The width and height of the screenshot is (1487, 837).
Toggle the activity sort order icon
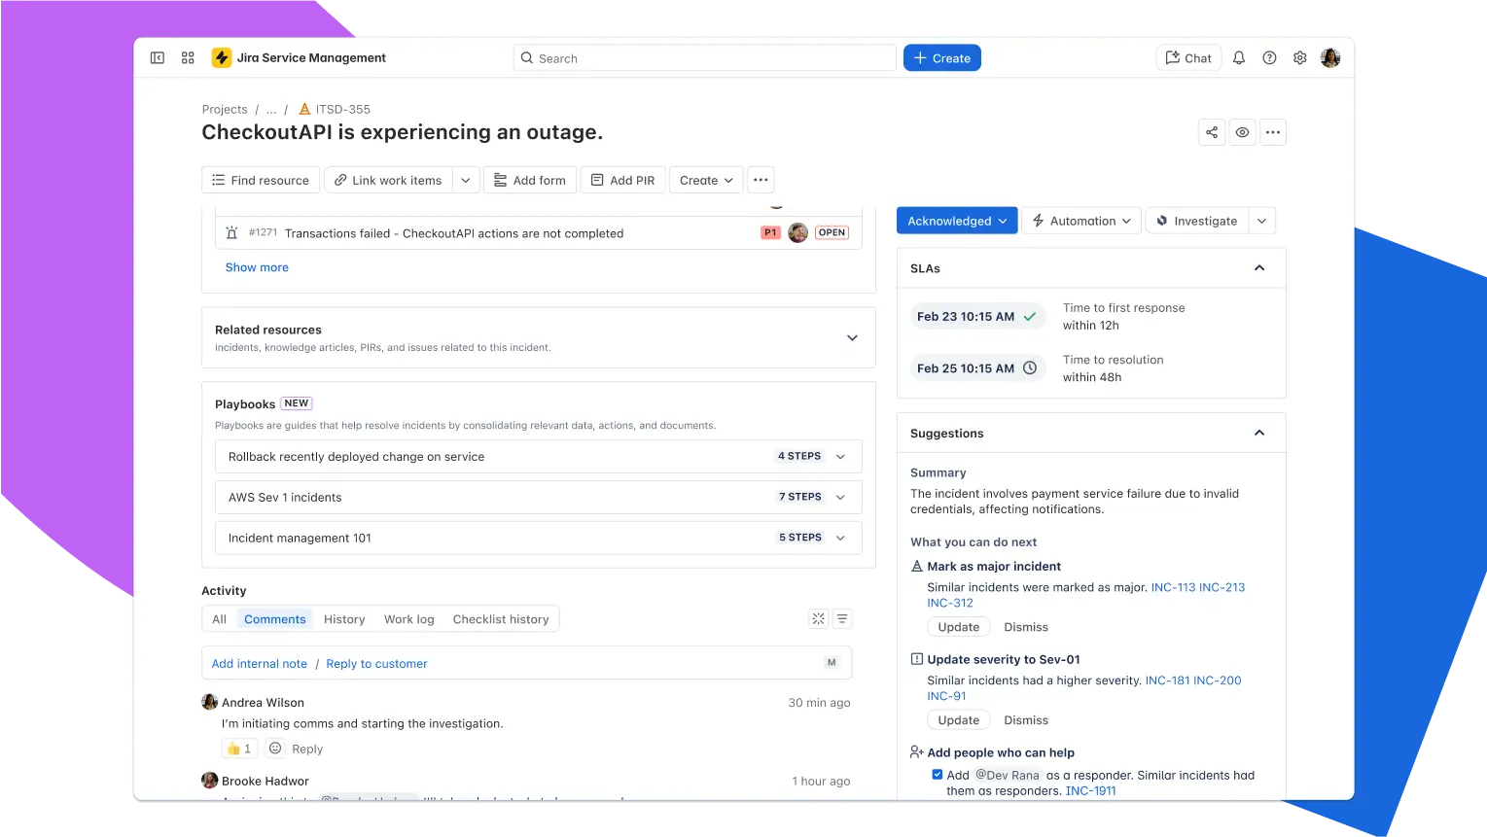[x=842, y=618]
